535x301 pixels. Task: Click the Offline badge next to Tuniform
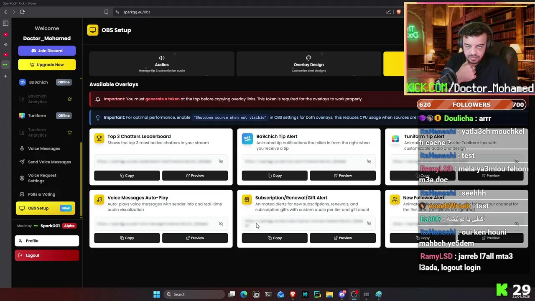click(64, 115)
